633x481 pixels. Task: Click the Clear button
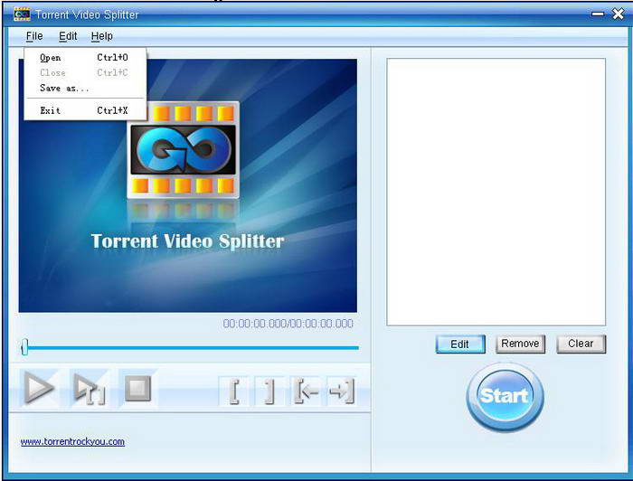(x=581, y=344)
